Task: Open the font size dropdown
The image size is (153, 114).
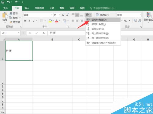Action: pyautogui.click(x=59, y=15)
